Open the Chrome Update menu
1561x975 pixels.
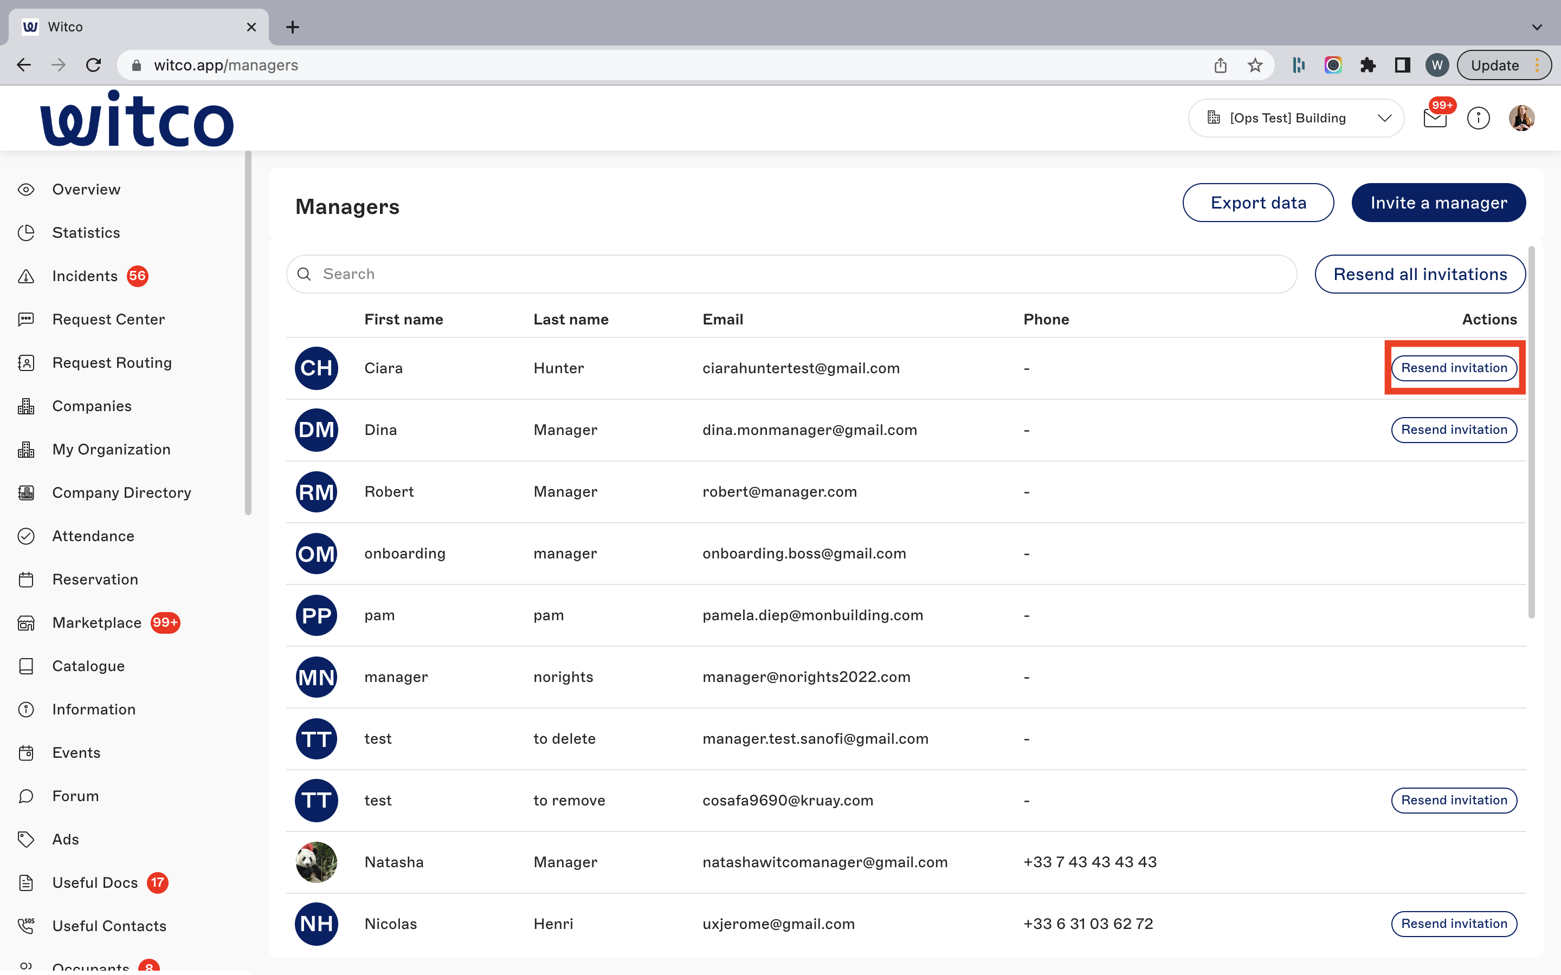pyautogui.click(x=1504, y=65)
